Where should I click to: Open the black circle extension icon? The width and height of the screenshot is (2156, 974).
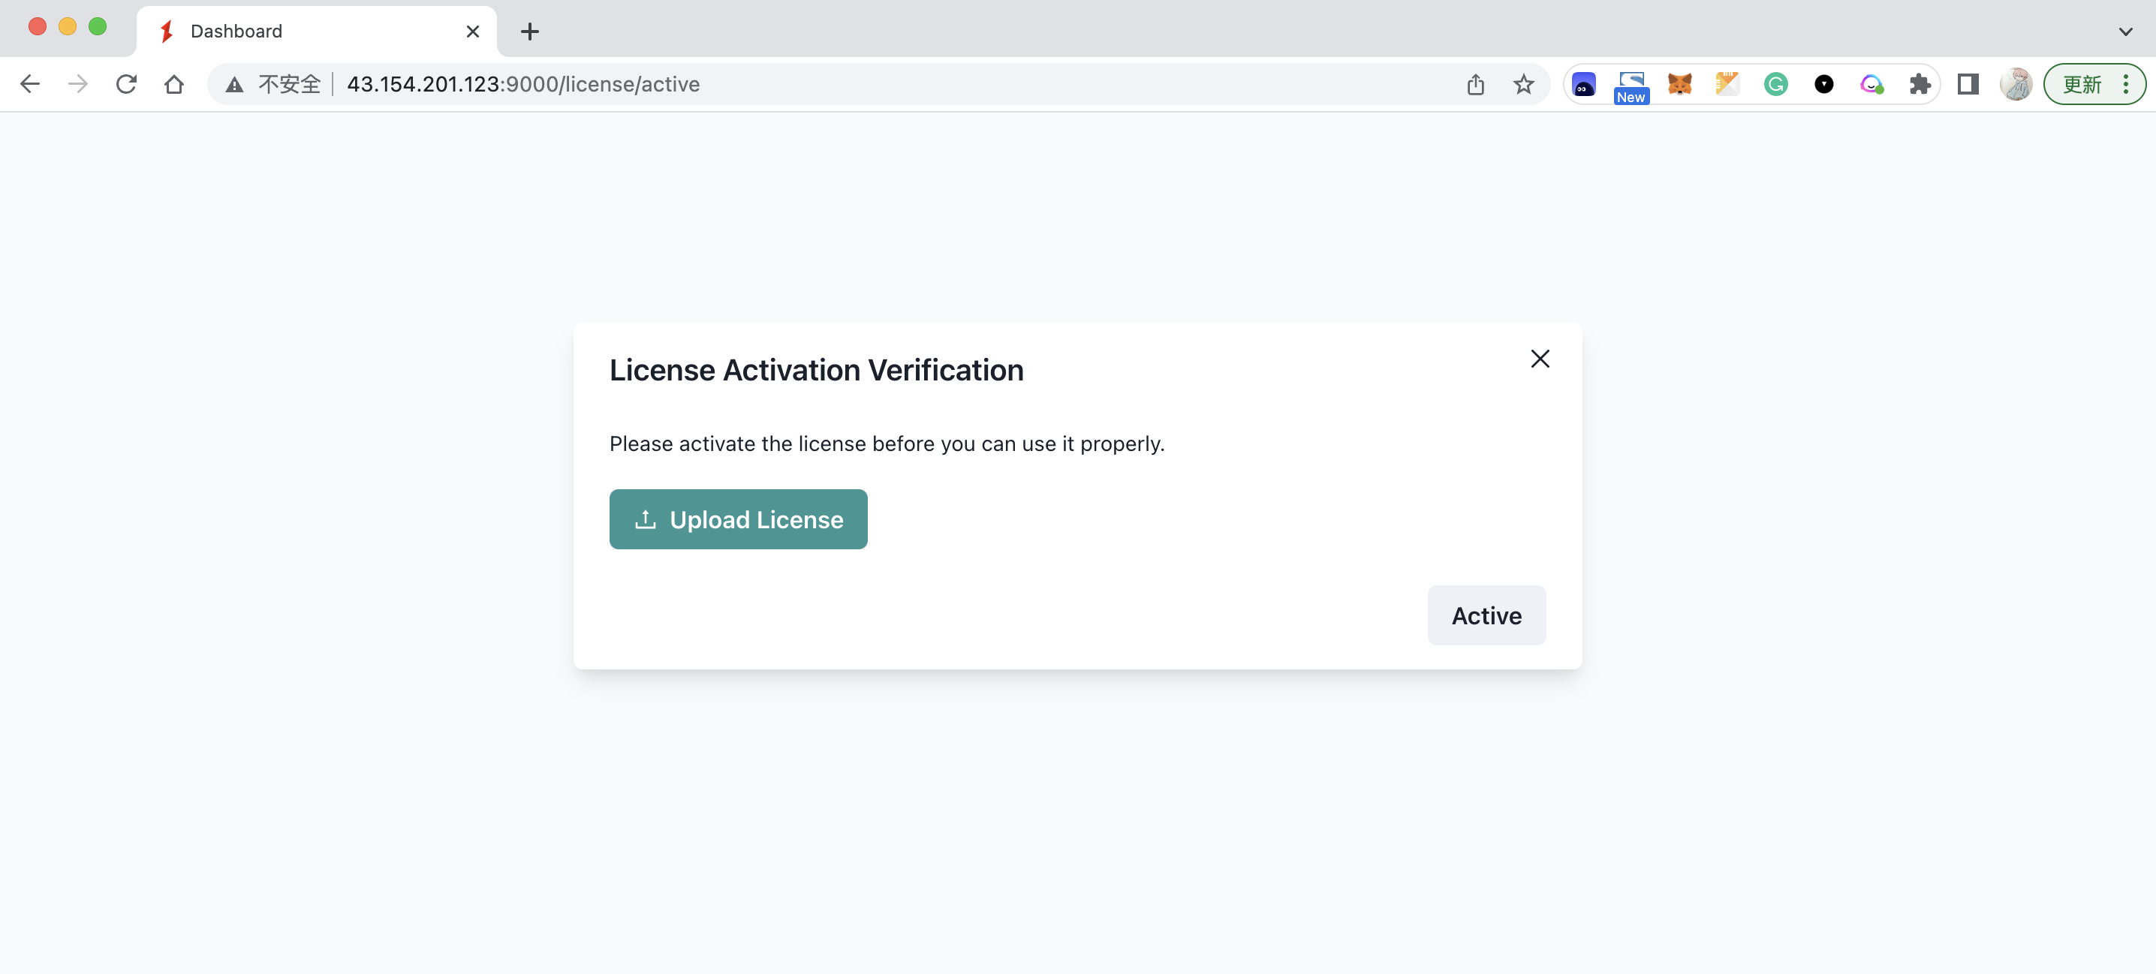pos(1823,84)
